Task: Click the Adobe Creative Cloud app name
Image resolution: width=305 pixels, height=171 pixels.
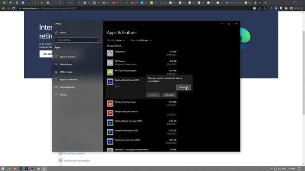Action: [x=125, y=102]
